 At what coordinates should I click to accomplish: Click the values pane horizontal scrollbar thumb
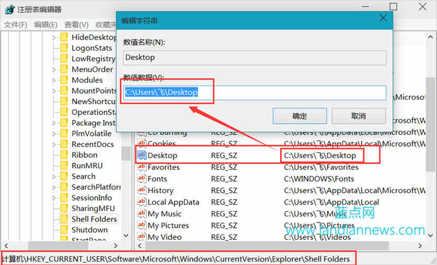tap(267, 245)
